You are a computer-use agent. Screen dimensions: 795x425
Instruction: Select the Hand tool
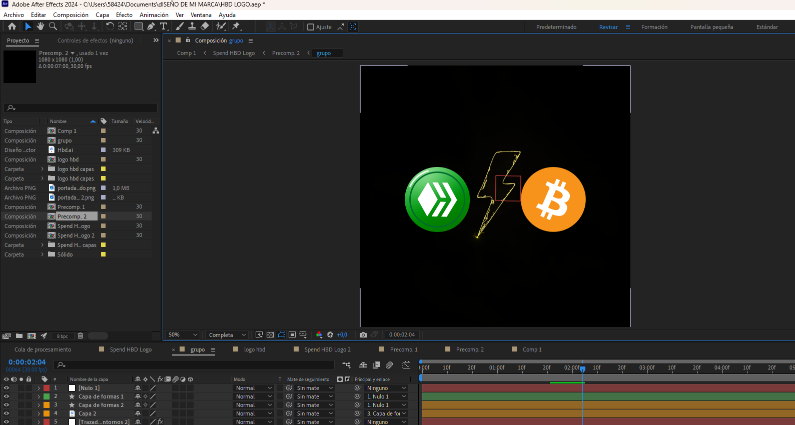41,26
